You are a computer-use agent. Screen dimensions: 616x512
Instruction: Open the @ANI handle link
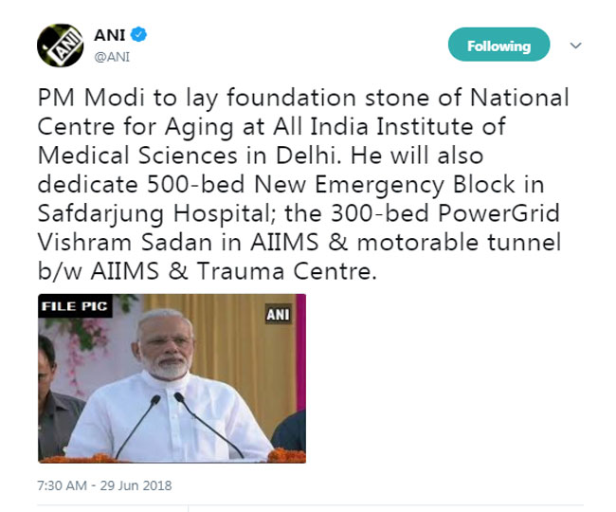click(112, 55)
